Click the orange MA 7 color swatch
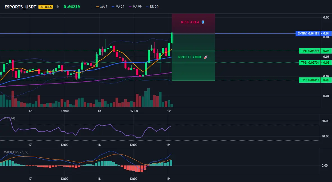The height and width of the screenshot is (182, 332). click(x=98, y=7)
